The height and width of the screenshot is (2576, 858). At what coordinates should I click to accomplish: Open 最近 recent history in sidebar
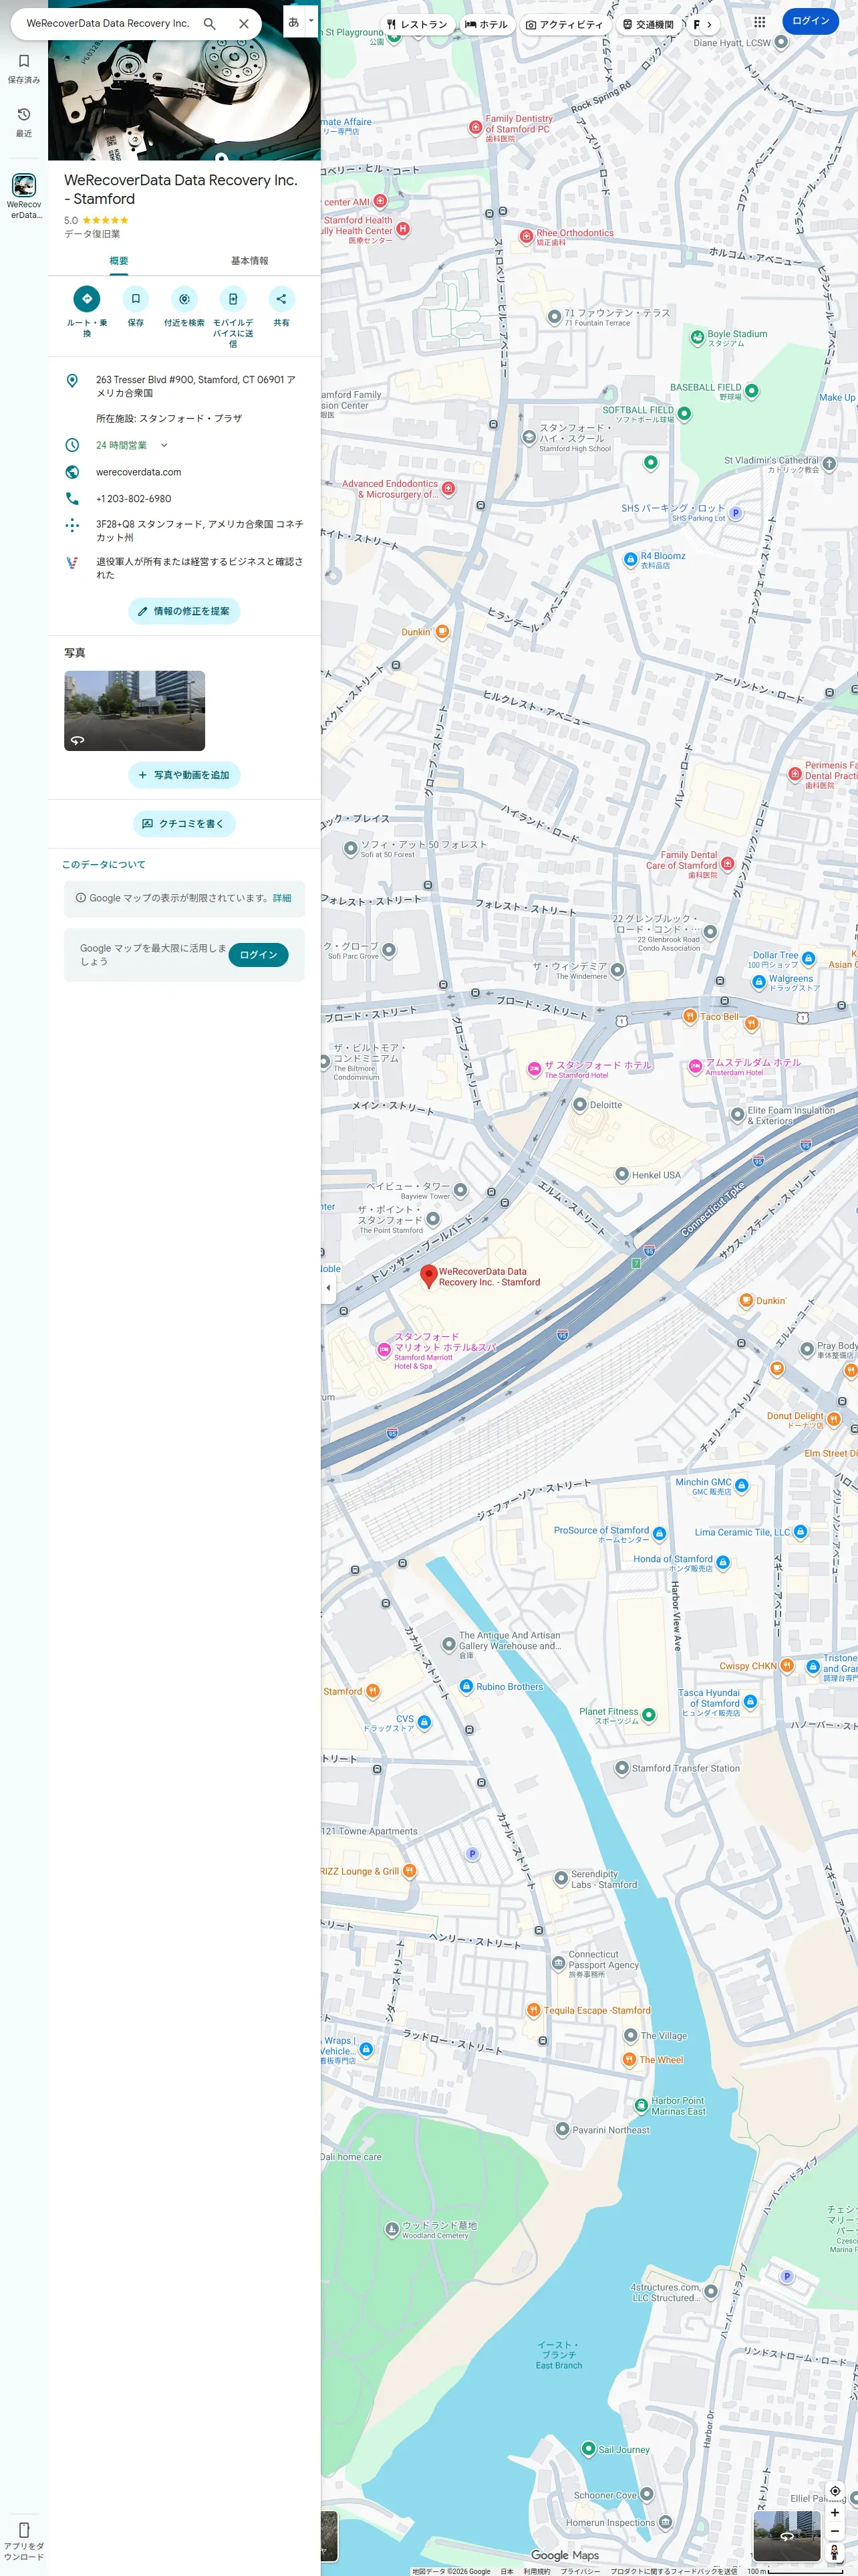point(24,122)
